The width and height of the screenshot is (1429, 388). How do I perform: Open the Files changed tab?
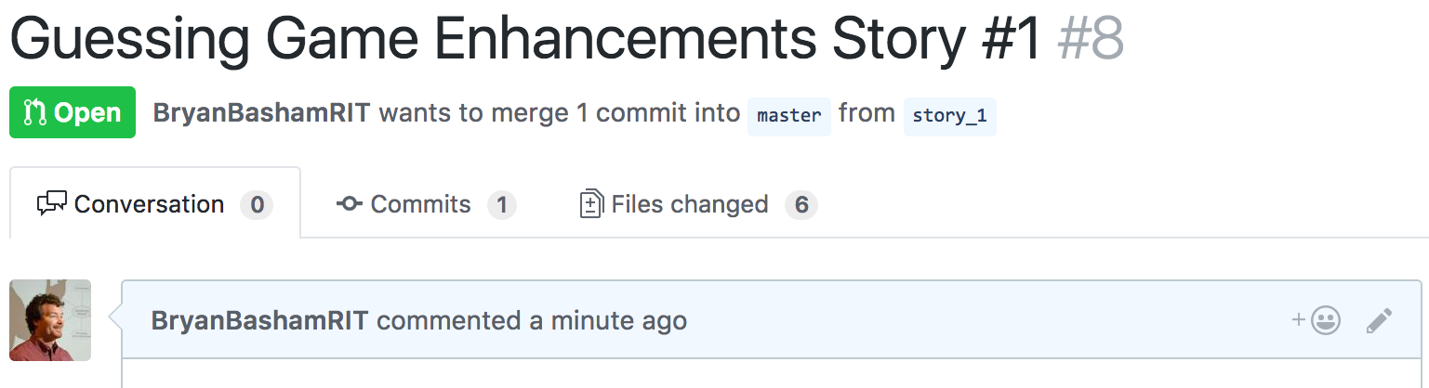[x=698, y=204]
